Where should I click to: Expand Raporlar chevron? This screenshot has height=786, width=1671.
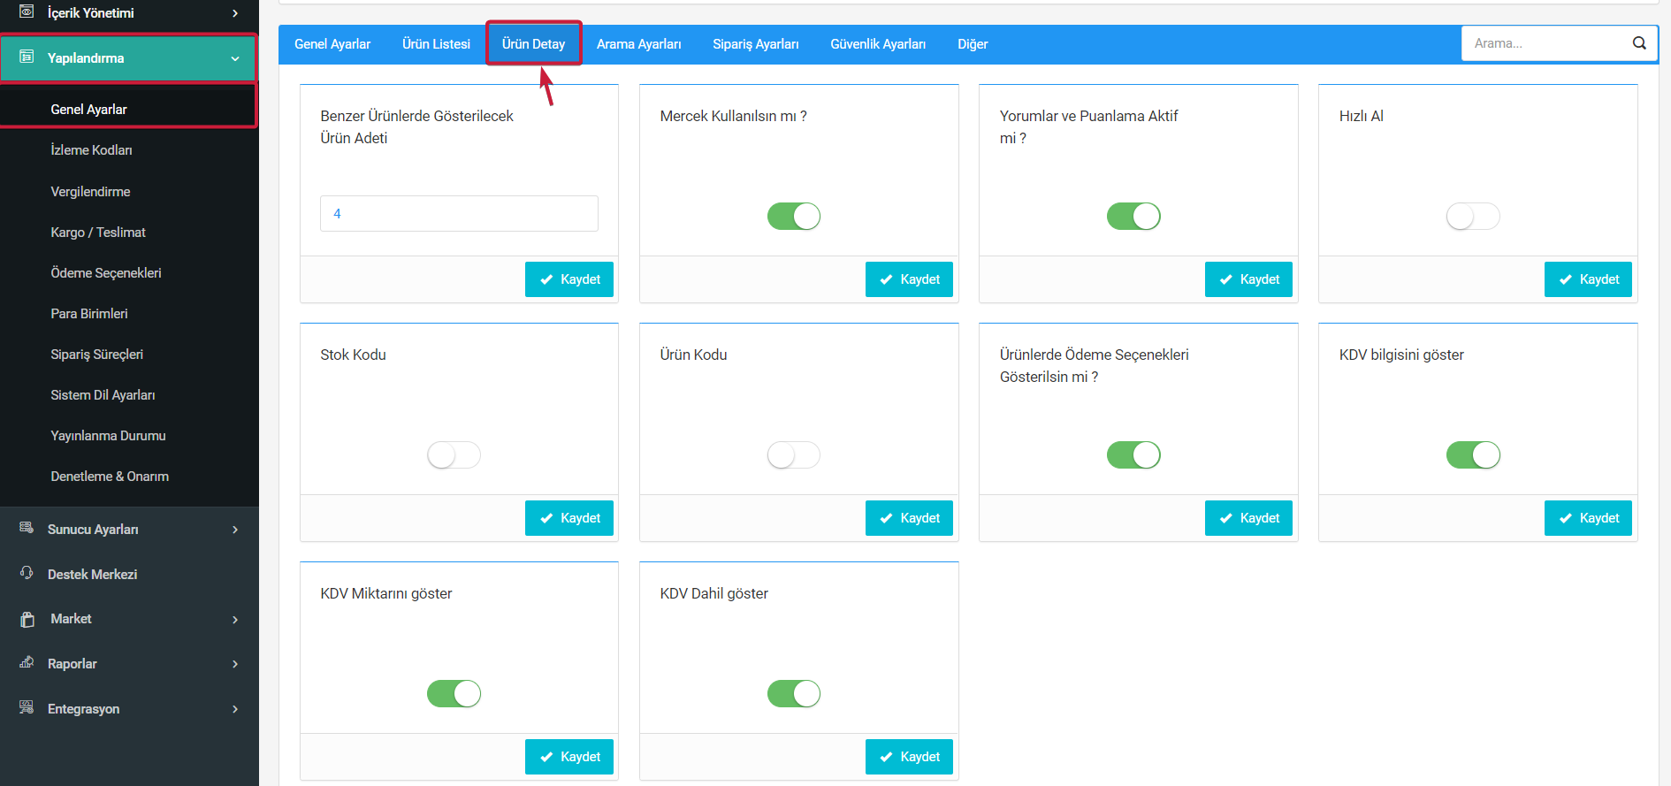tap(235, 664)
